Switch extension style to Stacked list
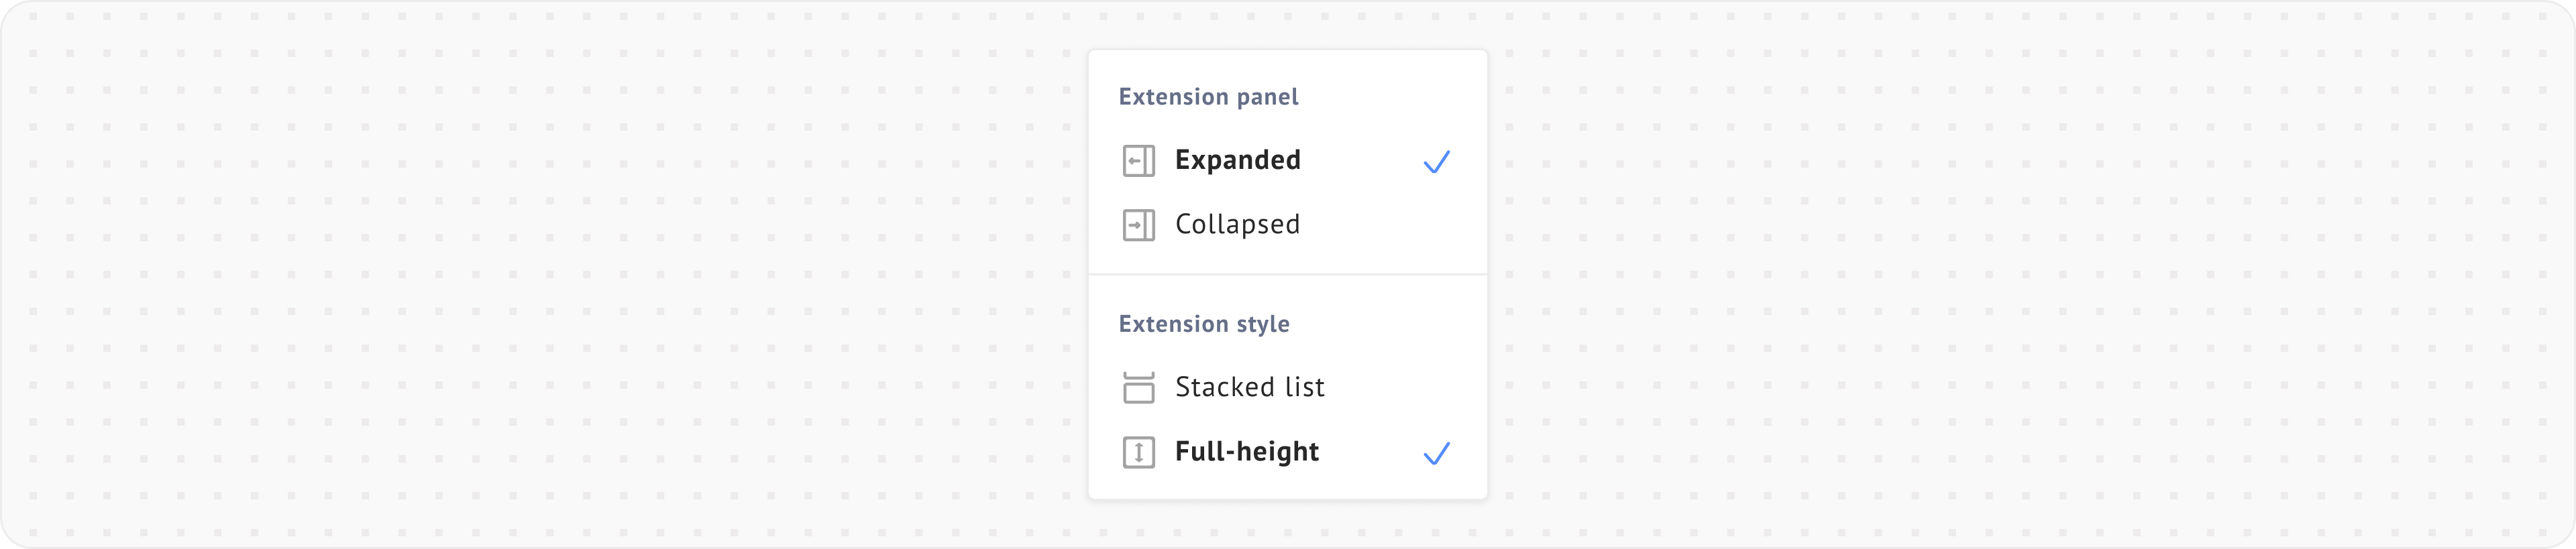 (x=1249, y=388)
